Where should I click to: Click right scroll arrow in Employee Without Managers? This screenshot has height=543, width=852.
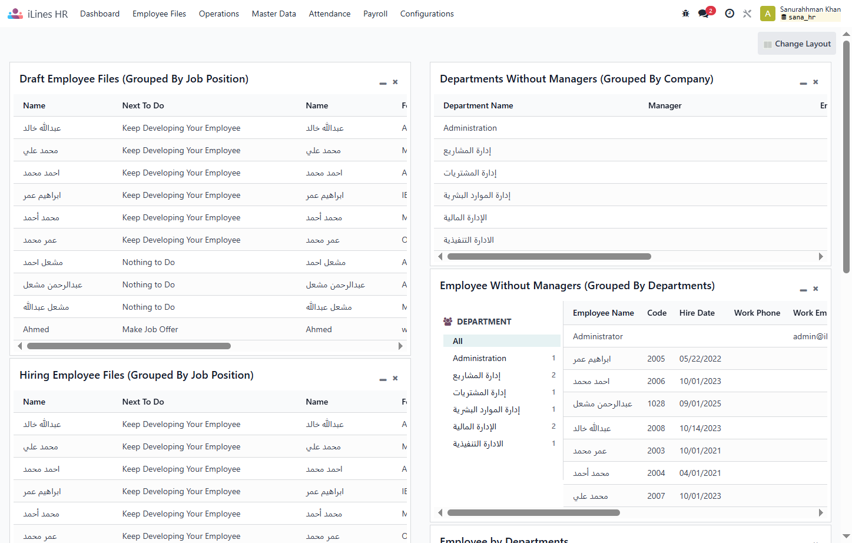[821, 513]
